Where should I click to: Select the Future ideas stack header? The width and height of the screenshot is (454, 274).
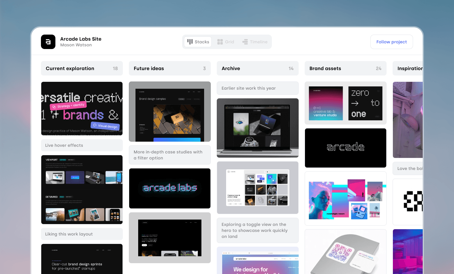pos(170,68)
